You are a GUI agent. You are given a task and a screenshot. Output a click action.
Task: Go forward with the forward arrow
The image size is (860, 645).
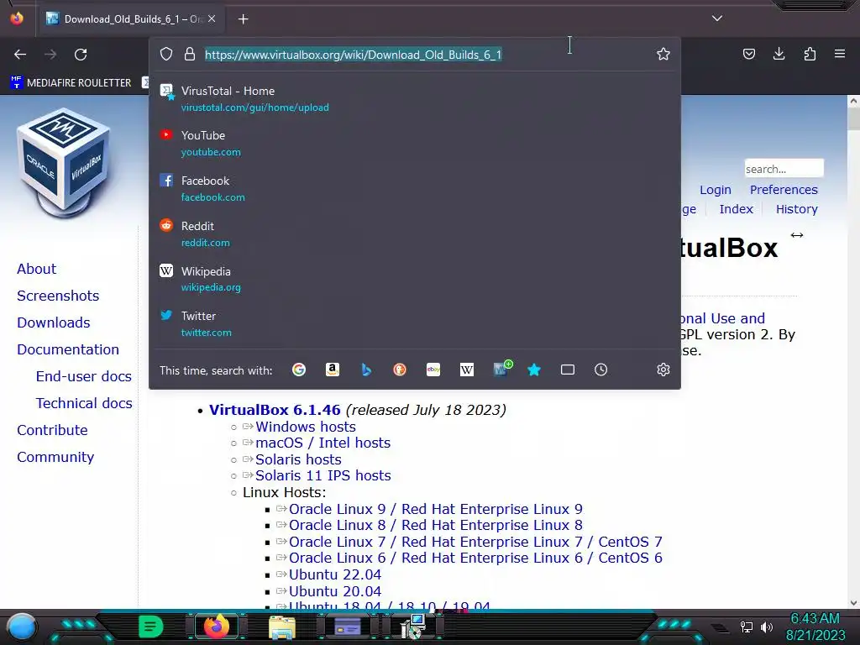click(50, 55)
